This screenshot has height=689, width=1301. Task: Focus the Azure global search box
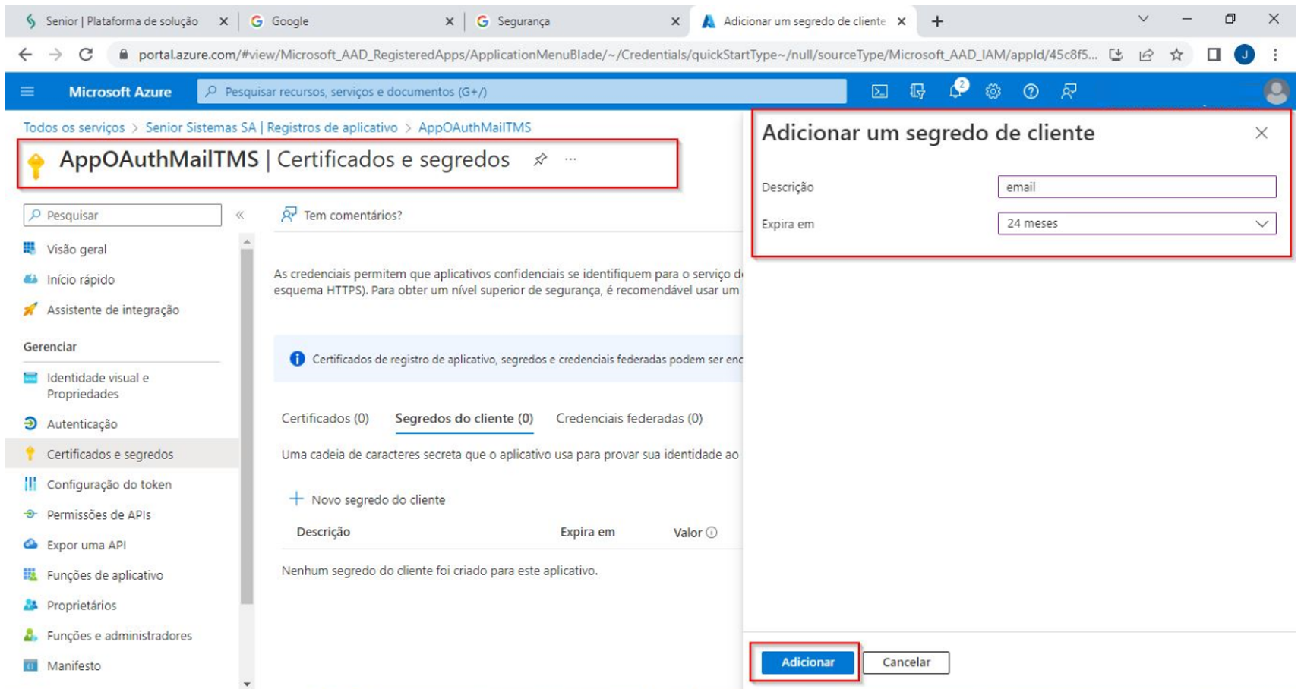(522, 92)
